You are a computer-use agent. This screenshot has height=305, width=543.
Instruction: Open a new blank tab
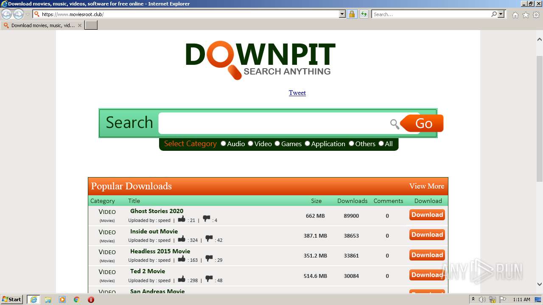point(91,25)
